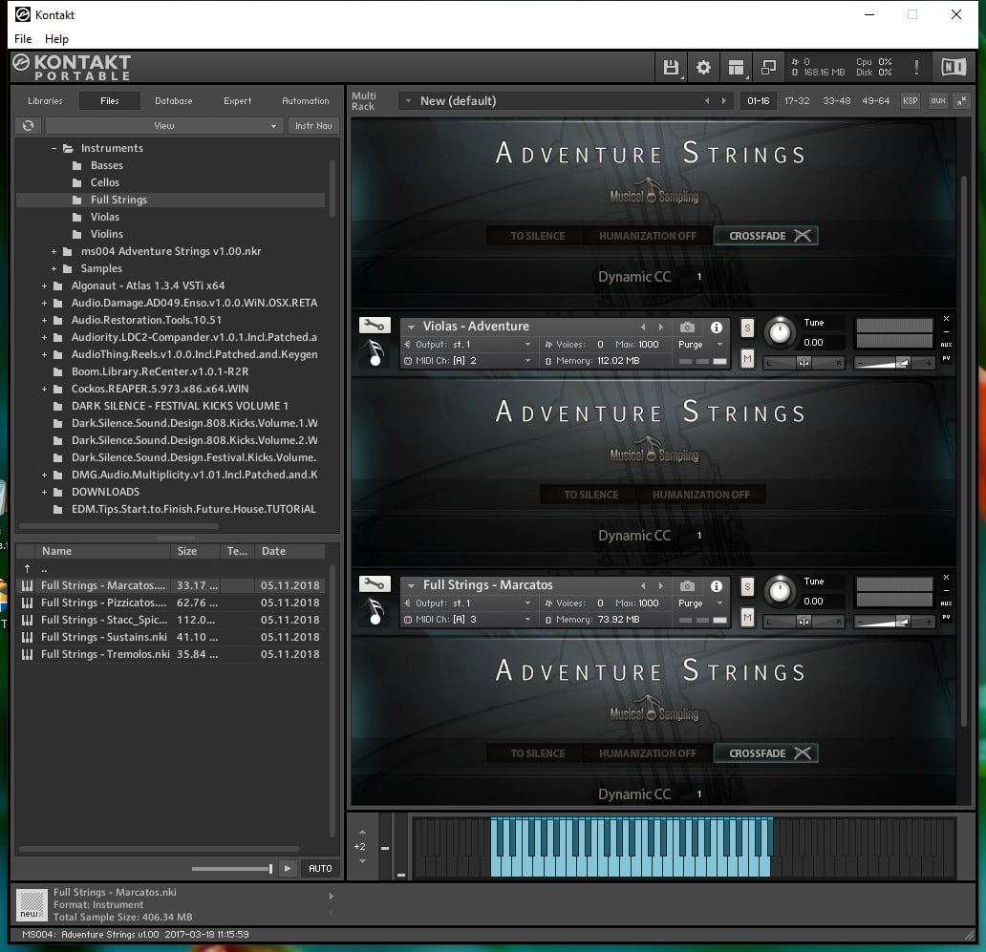Image resolution: width=986 pixels, height=952 pixels.
Task: Toggle aux sends on Violas - Adventure
Action: click(946, 345)
